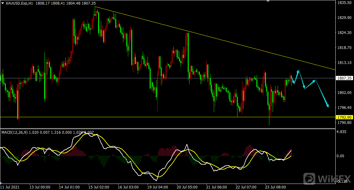Click the first upward cyan arrow head
Viewport: 354px width, 190px height.
pyautogui.click(x=298, y=71)
